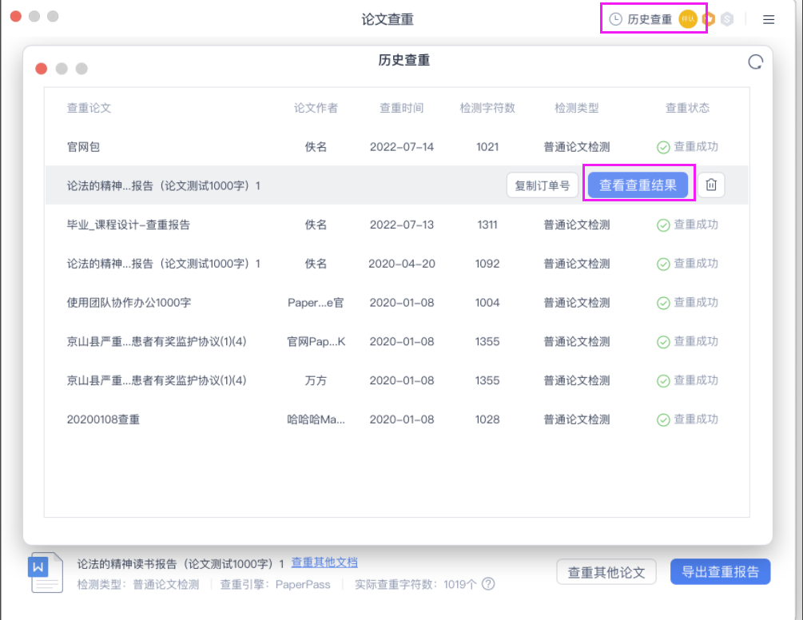Open the hamburger menu in title bar
This screenshot has height=620, width=803.
pyautogui.click(x=769, y=20)
